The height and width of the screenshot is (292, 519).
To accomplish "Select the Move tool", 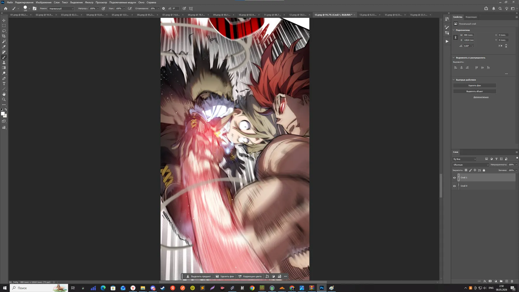I will [4, 20].
